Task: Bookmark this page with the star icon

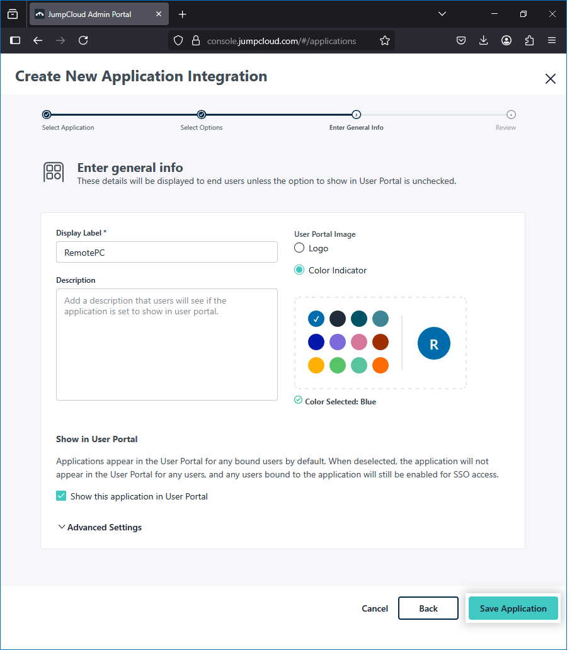Action: pyautogui.click(x=385, y=40)
